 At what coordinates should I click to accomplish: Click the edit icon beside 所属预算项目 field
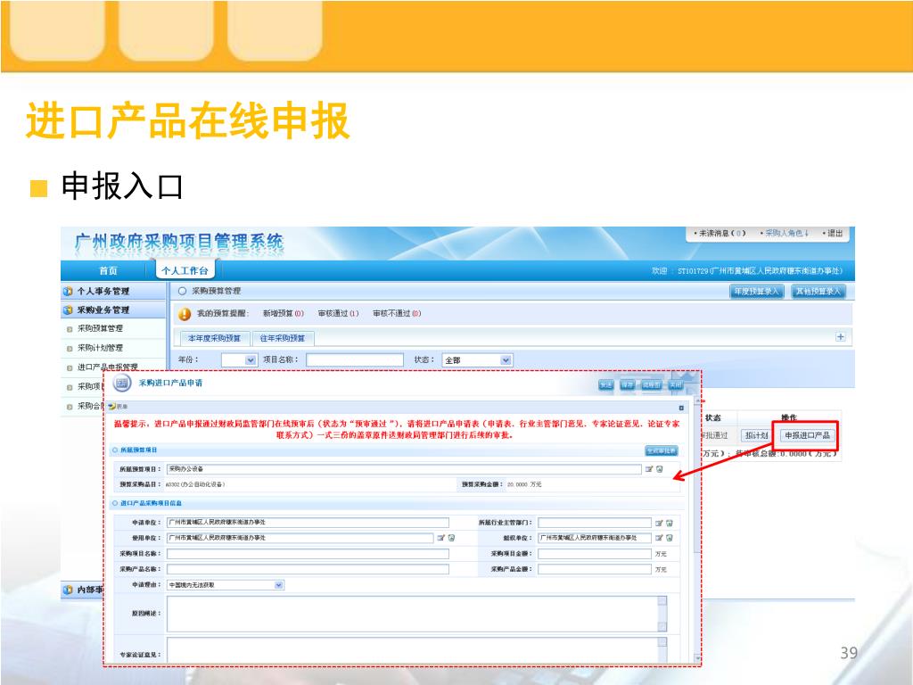(x=649, y=469)
